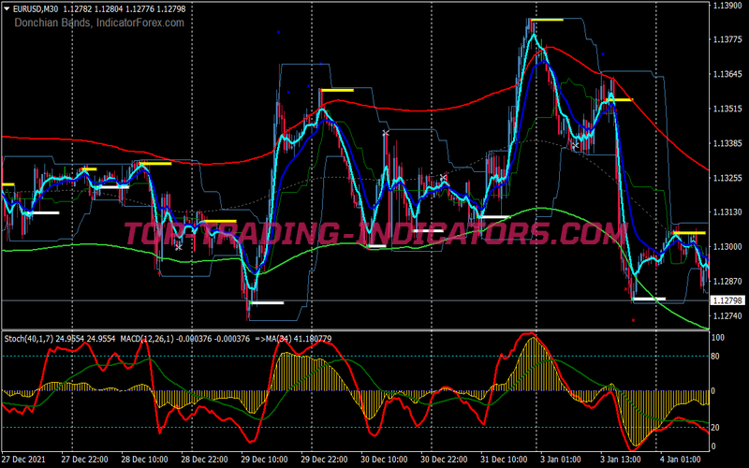This screenshot has height=468, width=749.
Task: Click the 1.13130 price axis label
Action: (727, 212)
